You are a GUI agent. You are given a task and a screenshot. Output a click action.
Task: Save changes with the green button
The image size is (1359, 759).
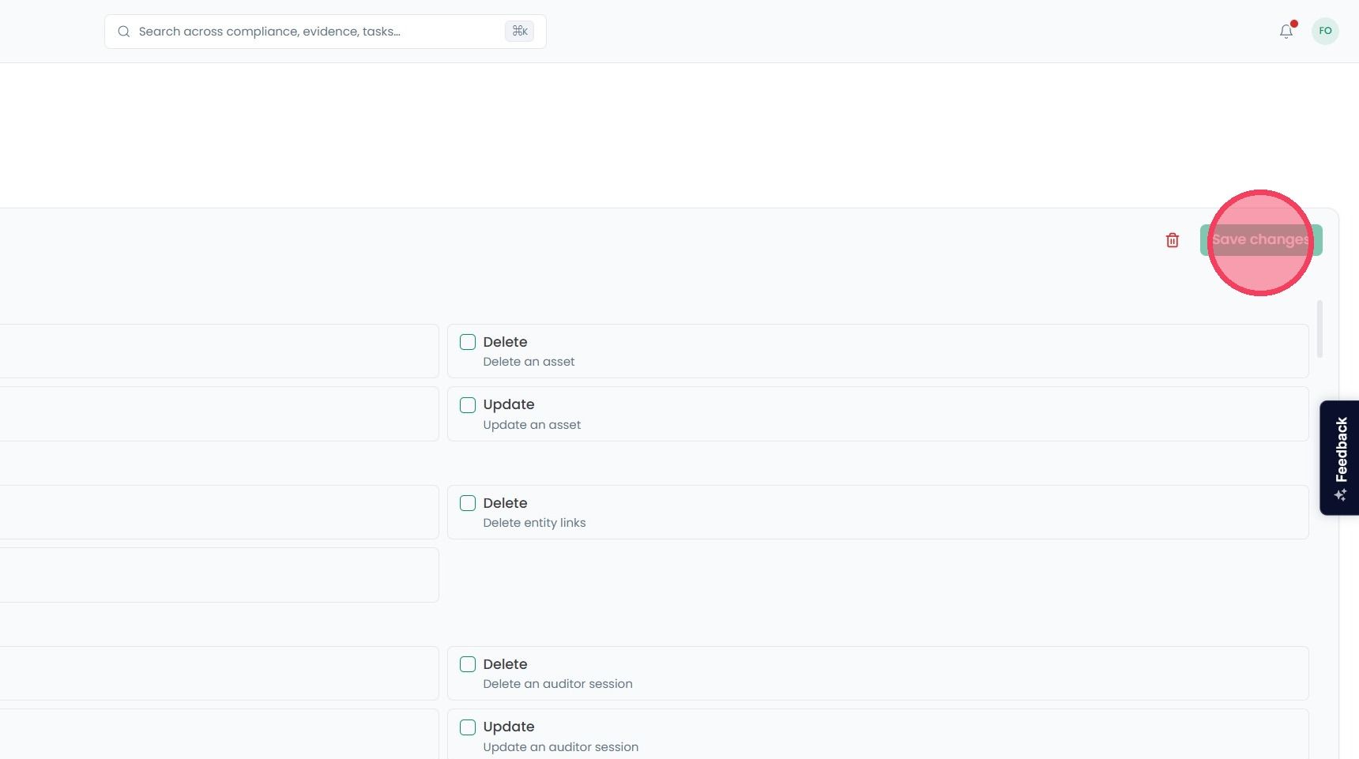tap(1261, 240)
